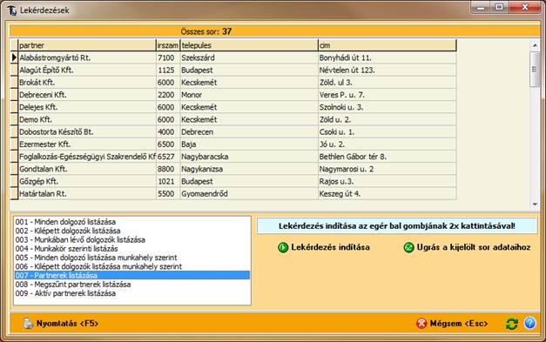Click the Szolnoki u. 3. address cell
The image size is (546, 342).
point(388,107)
